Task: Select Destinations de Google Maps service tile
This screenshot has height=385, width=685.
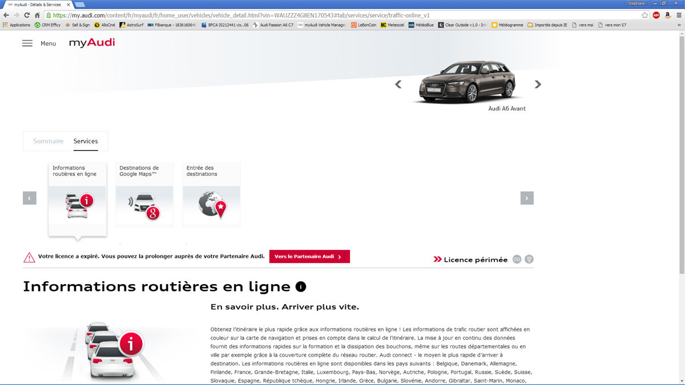Action: point(144,194)
